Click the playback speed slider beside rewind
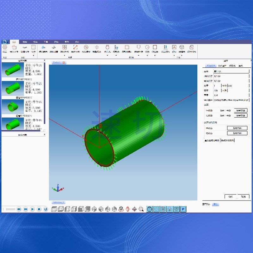Image resolution: width=253 pixels, height=253 pixels. [x=11, y=209]
